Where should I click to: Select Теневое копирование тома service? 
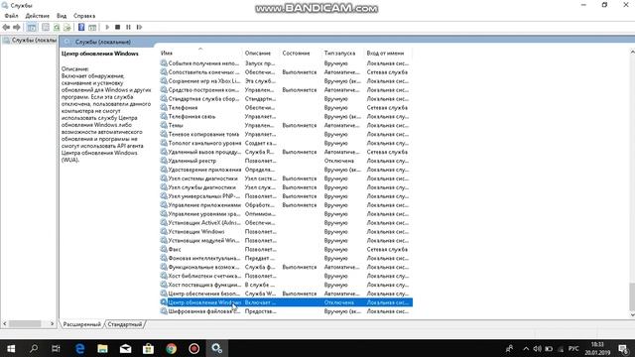pyautogui.click(x=286, y=135)
